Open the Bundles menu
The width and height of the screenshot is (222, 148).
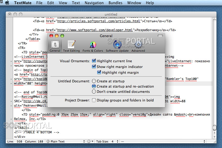[115, 3]
